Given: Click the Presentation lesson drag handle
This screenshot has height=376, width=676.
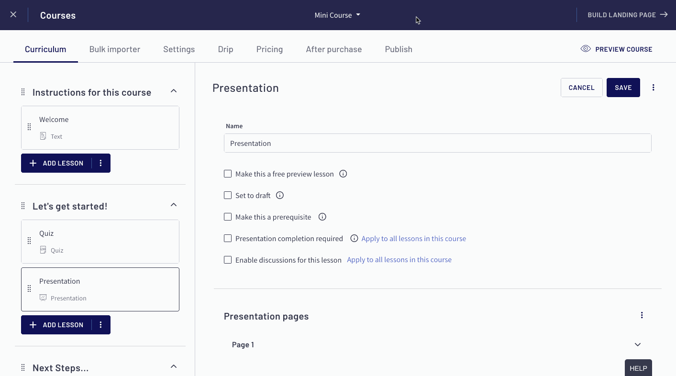Looking at the screenshot, I should point(29,288).
